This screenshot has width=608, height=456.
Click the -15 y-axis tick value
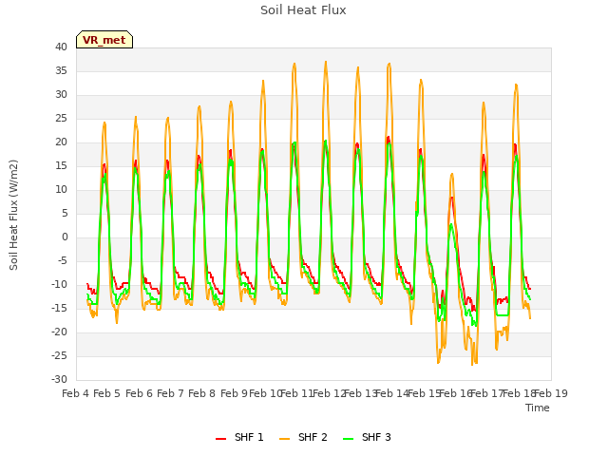[59, 309]
